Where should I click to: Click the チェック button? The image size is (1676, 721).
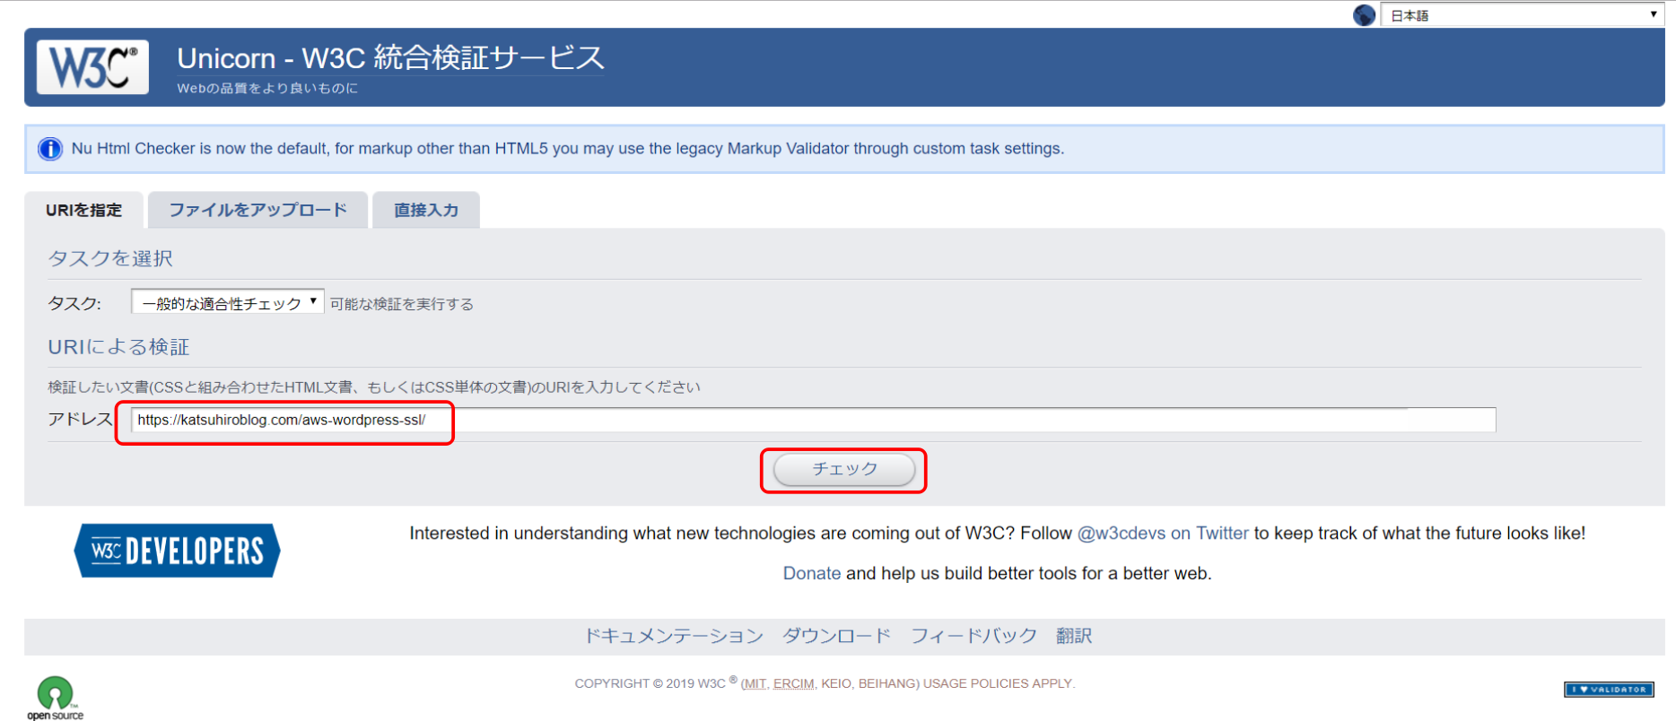tap(844, 469)
